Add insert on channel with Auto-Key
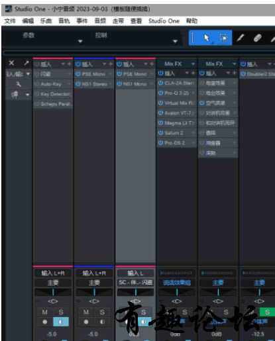Screen dimensions: 275x341 pos(69,64)
